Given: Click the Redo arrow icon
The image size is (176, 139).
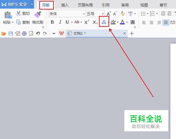Looking at the screenshot, I should 45,34.
